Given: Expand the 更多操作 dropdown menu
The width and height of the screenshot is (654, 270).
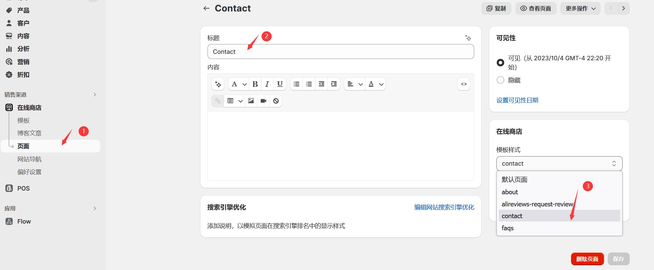Looking at the screenshot, I should (580, 8).
